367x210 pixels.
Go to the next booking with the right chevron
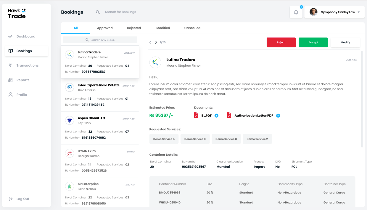(x=156, y=42)
